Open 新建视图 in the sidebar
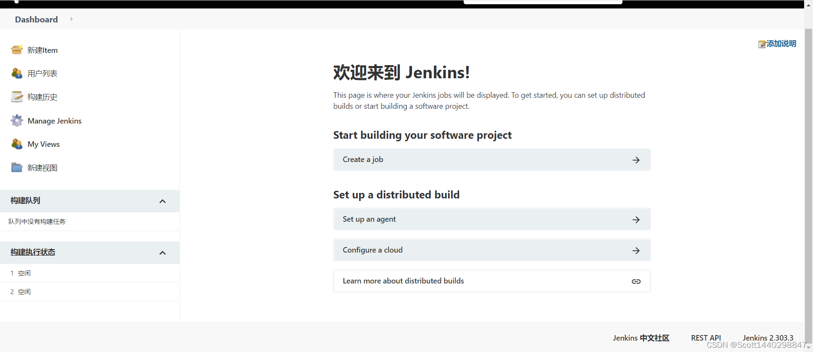This screenshot has height=352, width=813. [42, 168]
